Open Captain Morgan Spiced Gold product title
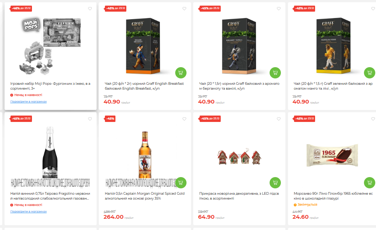The width and height of the screenshot is (376, 230). coord(145,196)
